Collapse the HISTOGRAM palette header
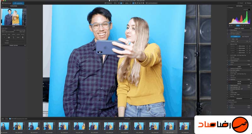This screenshot has height=134, width=252. click(x=239, y=6)
